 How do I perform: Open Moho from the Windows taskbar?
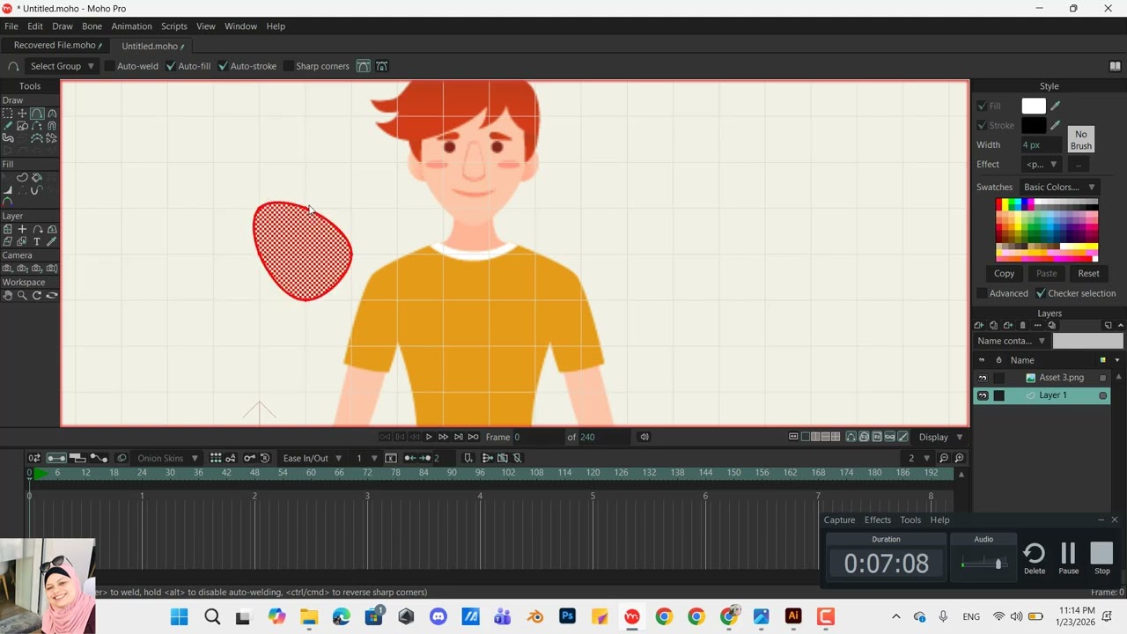(631, 616)
